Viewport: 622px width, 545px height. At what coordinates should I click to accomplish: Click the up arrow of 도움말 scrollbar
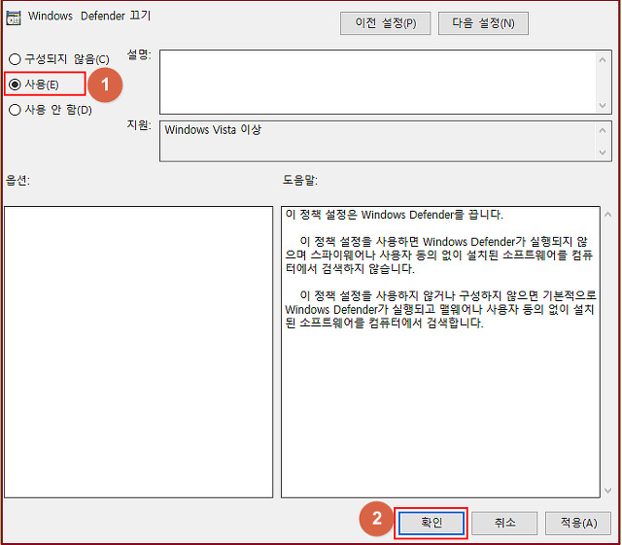(607, 215)
